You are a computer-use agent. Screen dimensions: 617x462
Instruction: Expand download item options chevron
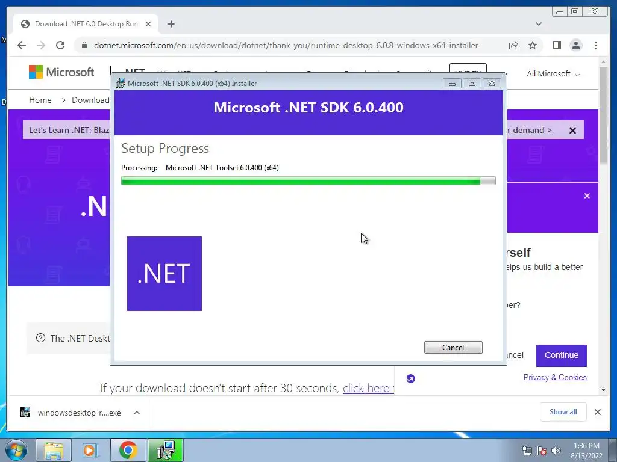(137, 413)
